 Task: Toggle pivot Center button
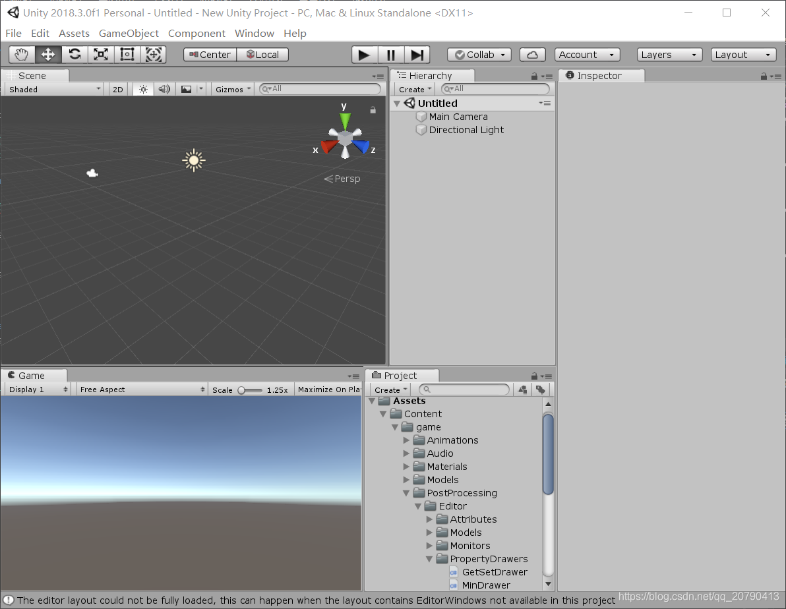coord(210,55)
